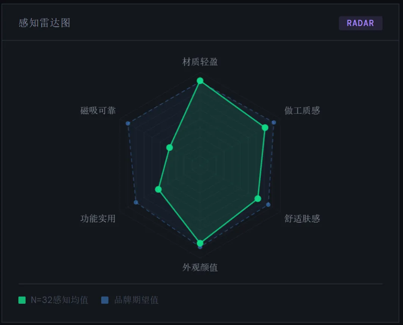The height and width of the screenshot is (325, 403).
Task: Click the 磁吸可靠 axis label
Action: (x=98, y=111)
